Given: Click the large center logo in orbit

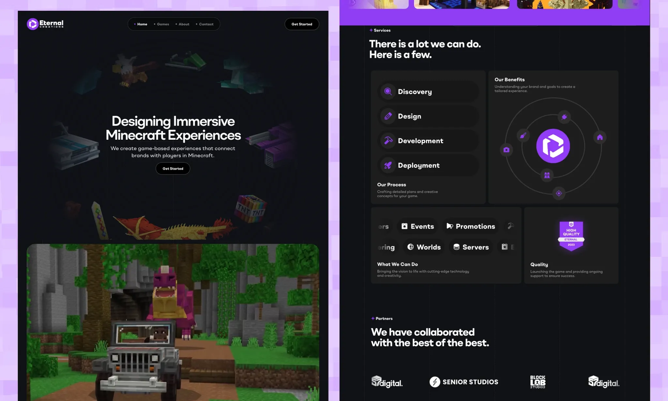Looking at the screenshot, I should [x=553, y=146].
